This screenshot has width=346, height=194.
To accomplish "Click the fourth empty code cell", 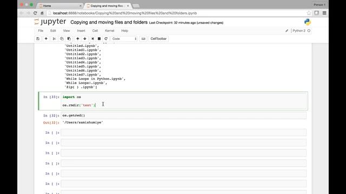I will pyautogui.click(x=184, y=163).
